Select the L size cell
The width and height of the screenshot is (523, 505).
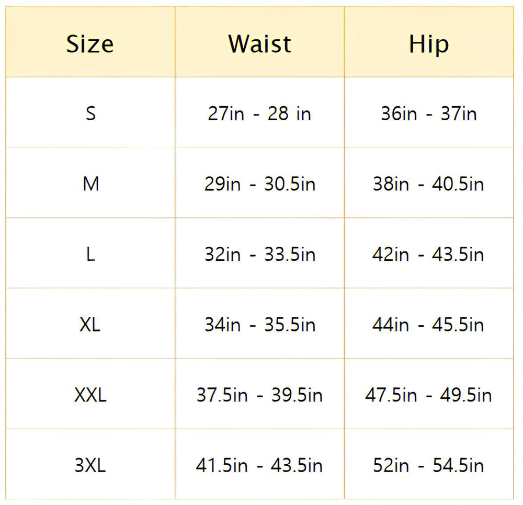[90, 254]
